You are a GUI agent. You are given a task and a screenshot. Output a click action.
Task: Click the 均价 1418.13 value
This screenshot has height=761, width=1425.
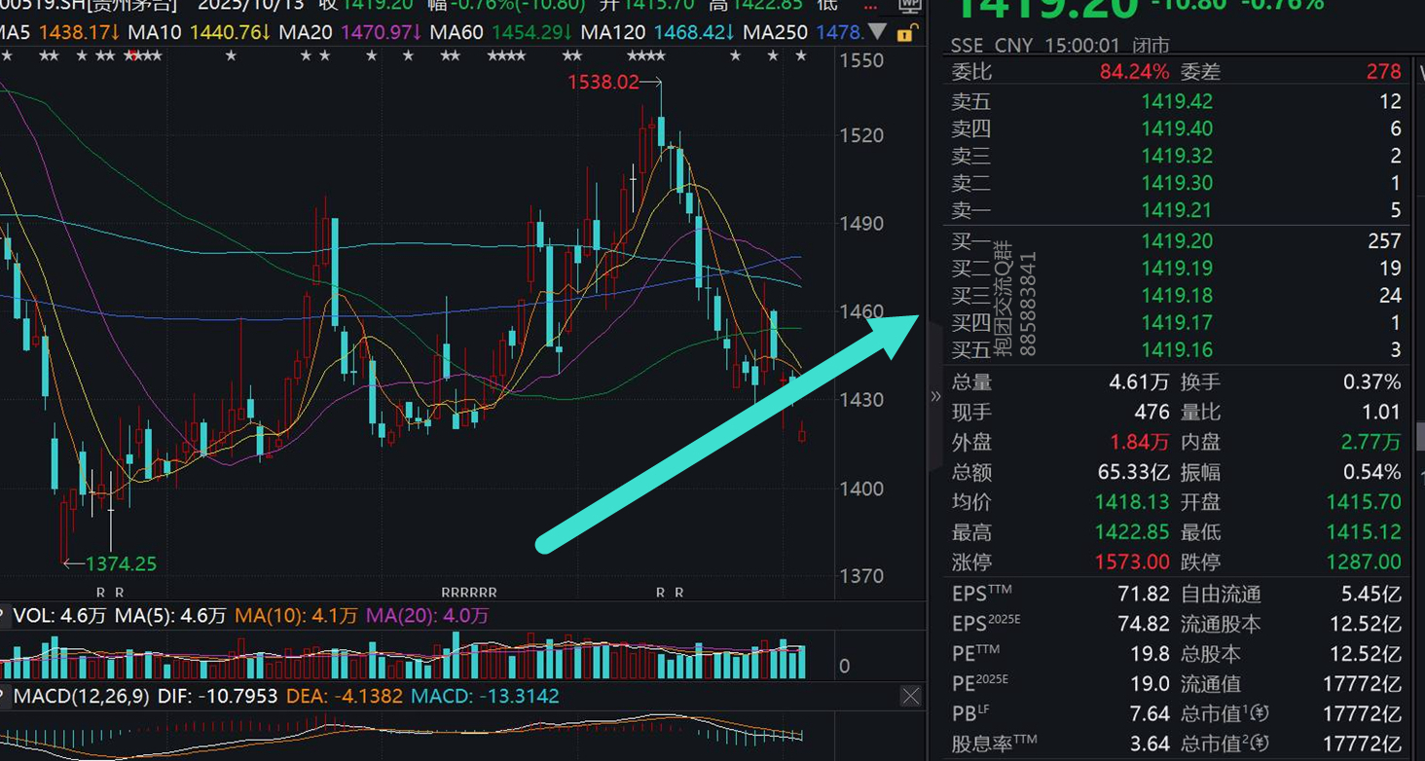(1132, 502)
